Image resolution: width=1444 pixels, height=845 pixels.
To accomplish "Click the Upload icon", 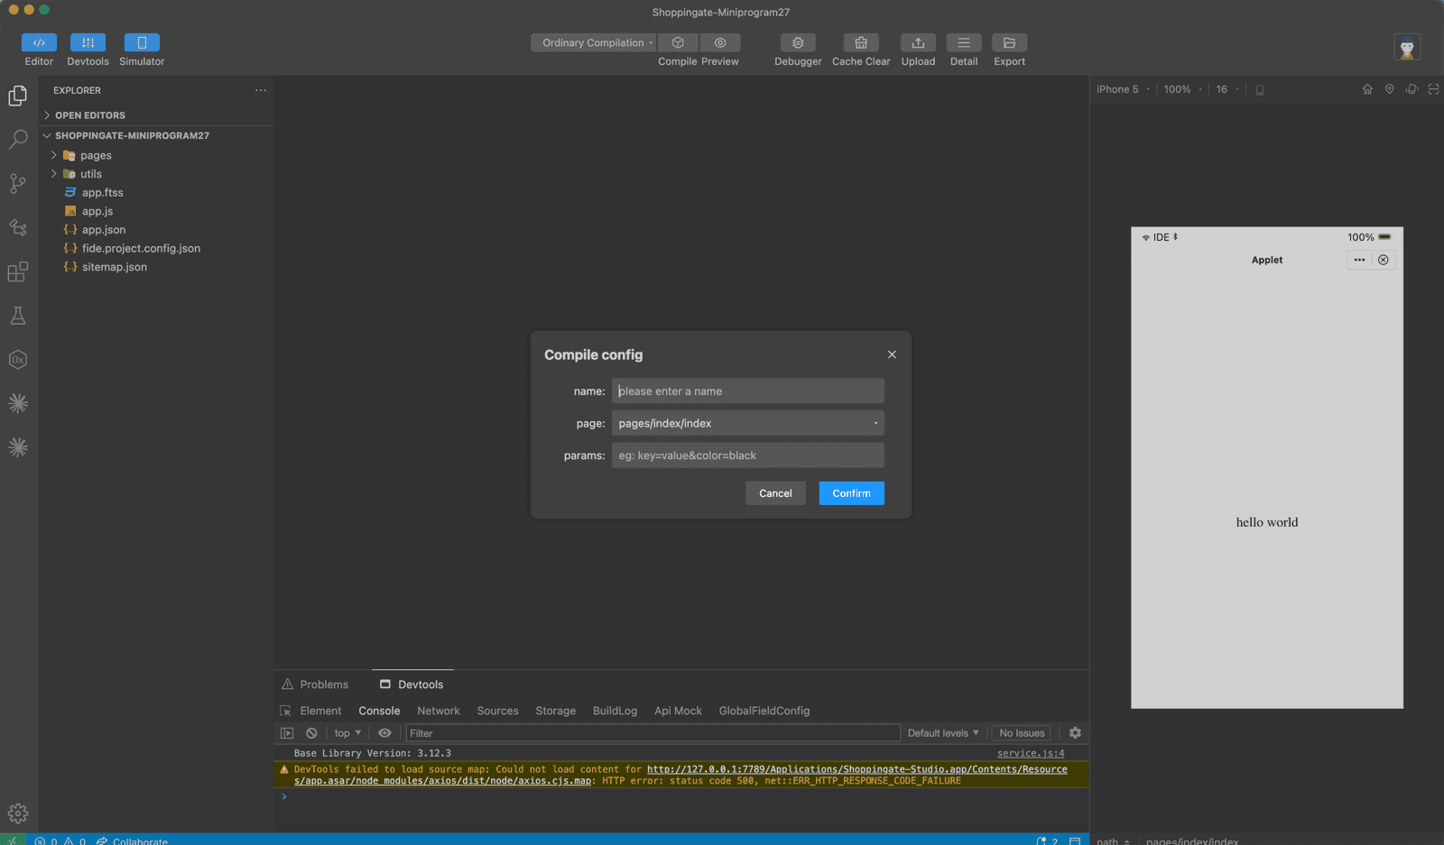I will point(918,42).
